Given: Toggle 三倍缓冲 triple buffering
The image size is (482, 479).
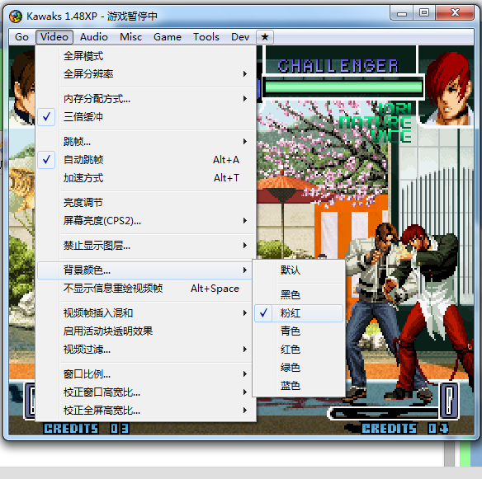Looking at the screenshot, I should pyautogui.click(x=146, y=117).
